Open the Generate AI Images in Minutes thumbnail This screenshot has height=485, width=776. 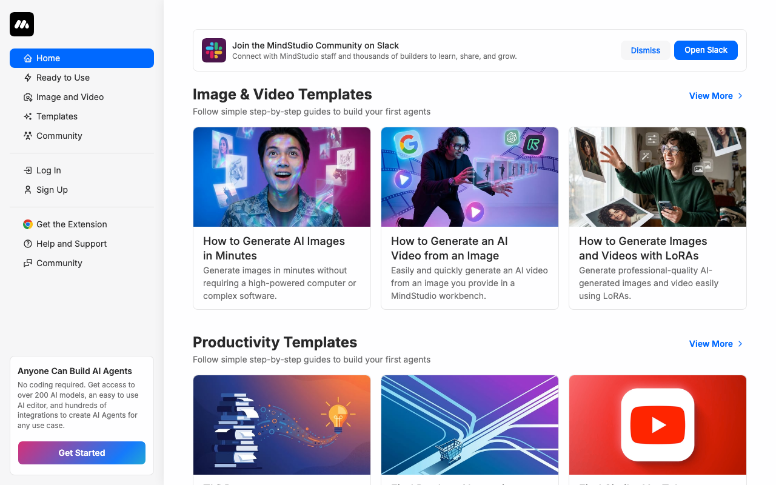click(x=282, y=177)
